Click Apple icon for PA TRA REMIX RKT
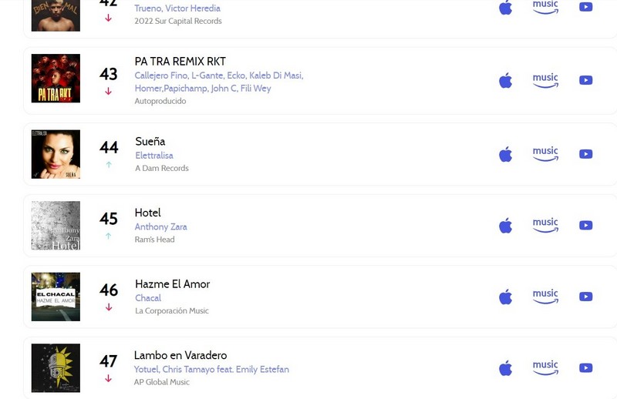The image size is (617, 399). pos(506,80)
